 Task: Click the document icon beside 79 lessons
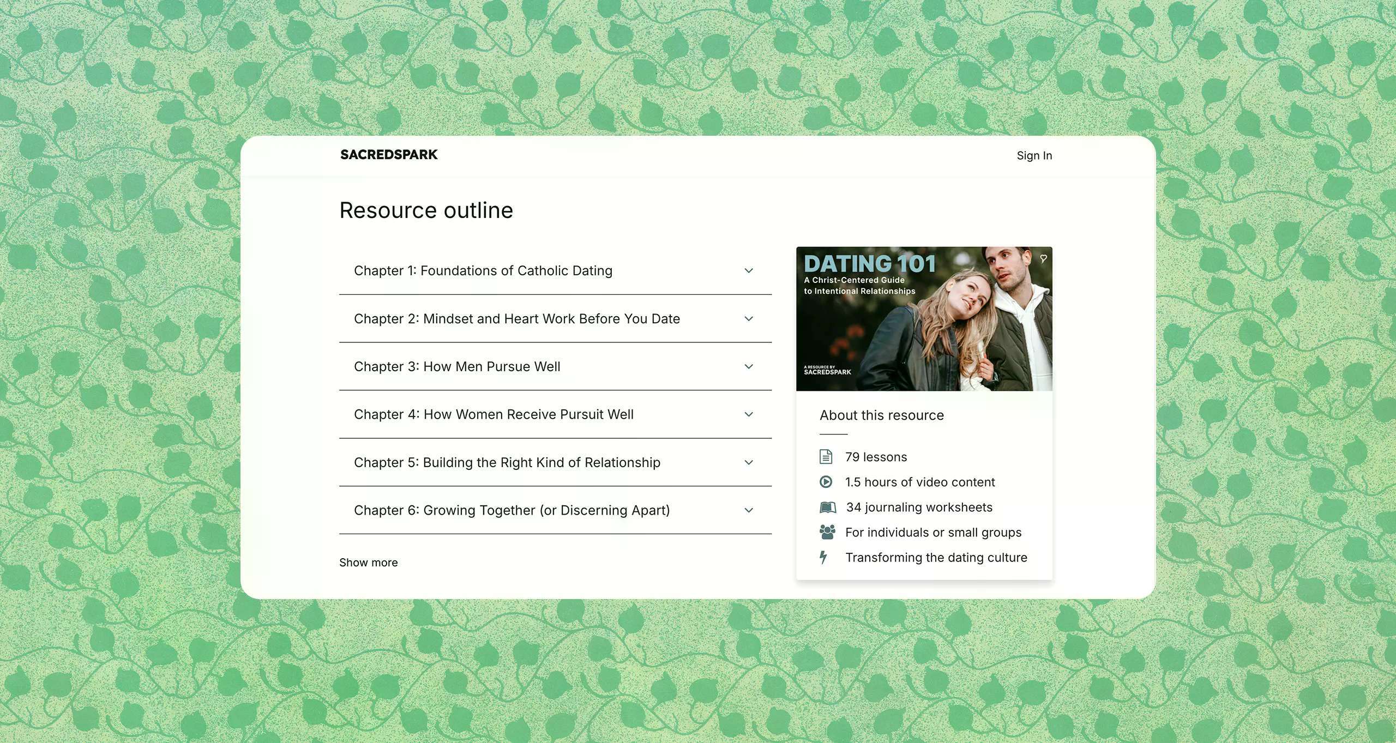pyautogui.click(x=826, y=457)
